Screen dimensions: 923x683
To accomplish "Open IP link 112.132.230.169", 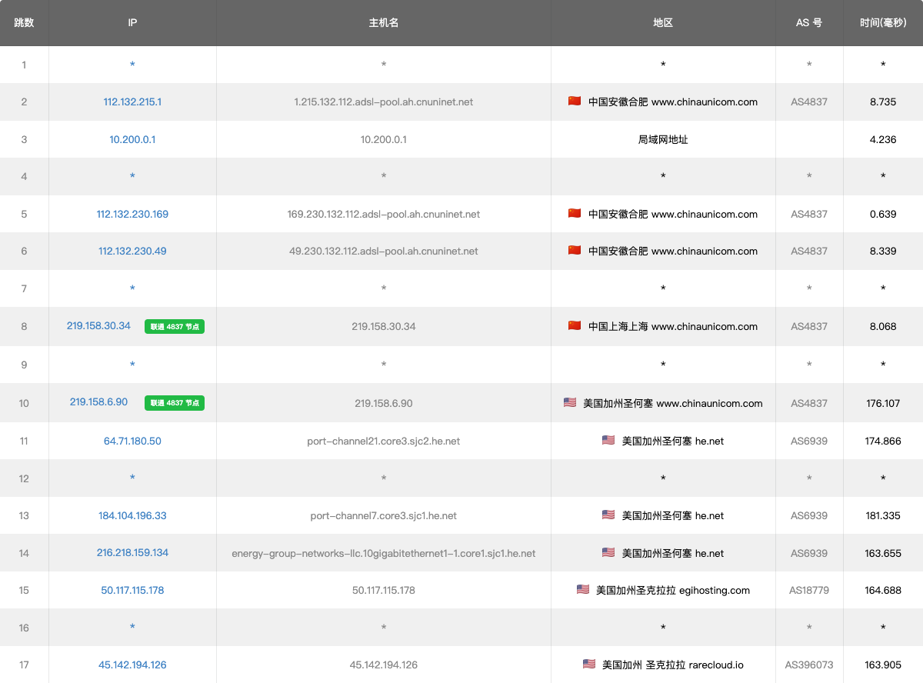I will click(132, 214).
